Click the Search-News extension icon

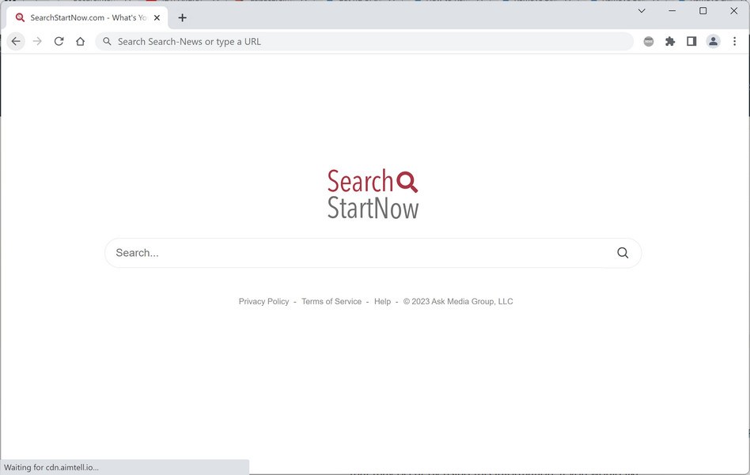[649, 42]
